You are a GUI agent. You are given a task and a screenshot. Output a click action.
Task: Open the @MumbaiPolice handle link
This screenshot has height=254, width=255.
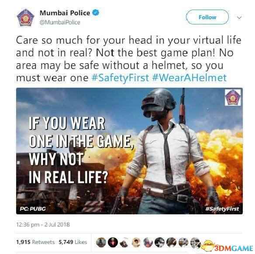60,22
